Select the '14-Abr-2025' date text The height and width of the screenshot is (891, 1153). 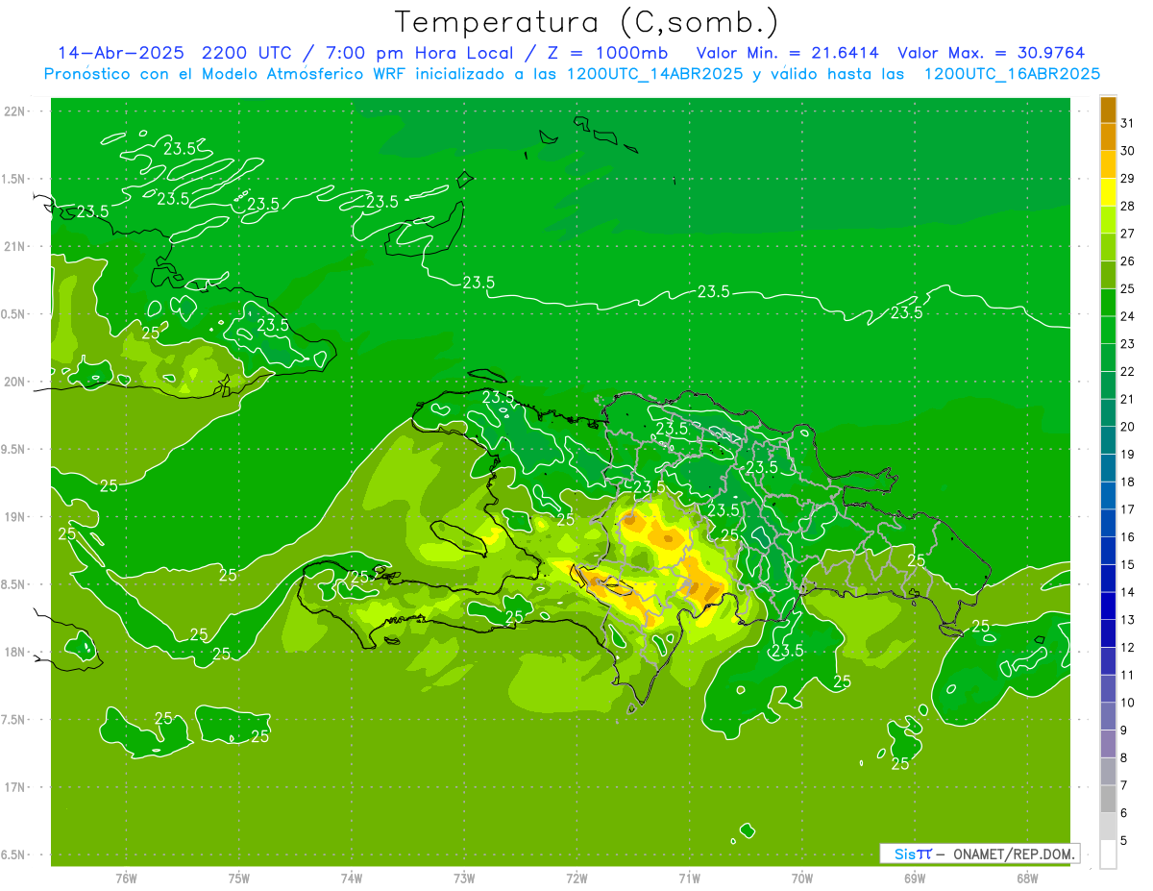[x=121, y=53]
